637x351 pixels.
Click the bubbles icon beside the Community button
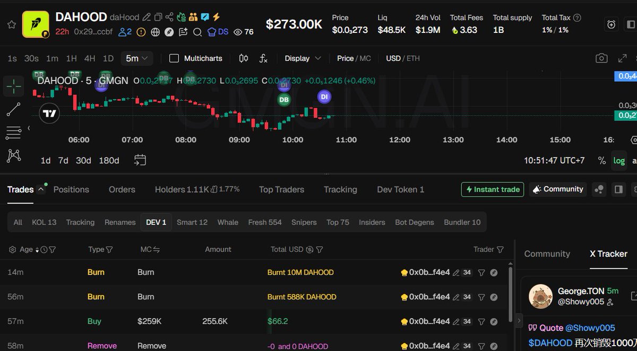tap(599, 189)
